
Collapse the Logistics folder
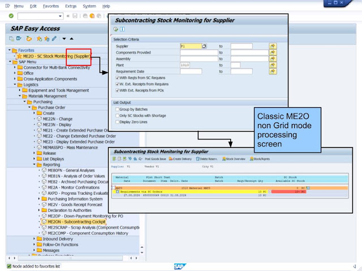pyautogui.click(x=15, y=84)
